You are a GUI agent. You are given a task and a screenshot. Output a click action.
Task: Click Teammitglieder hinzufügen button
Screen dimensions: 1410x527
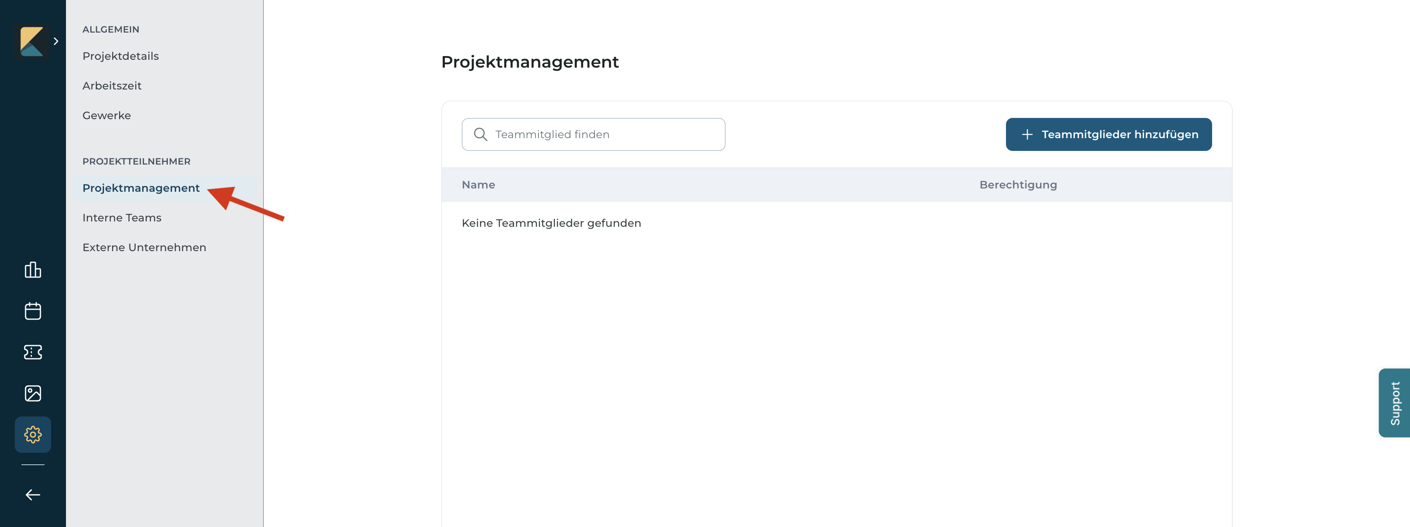1108,134
